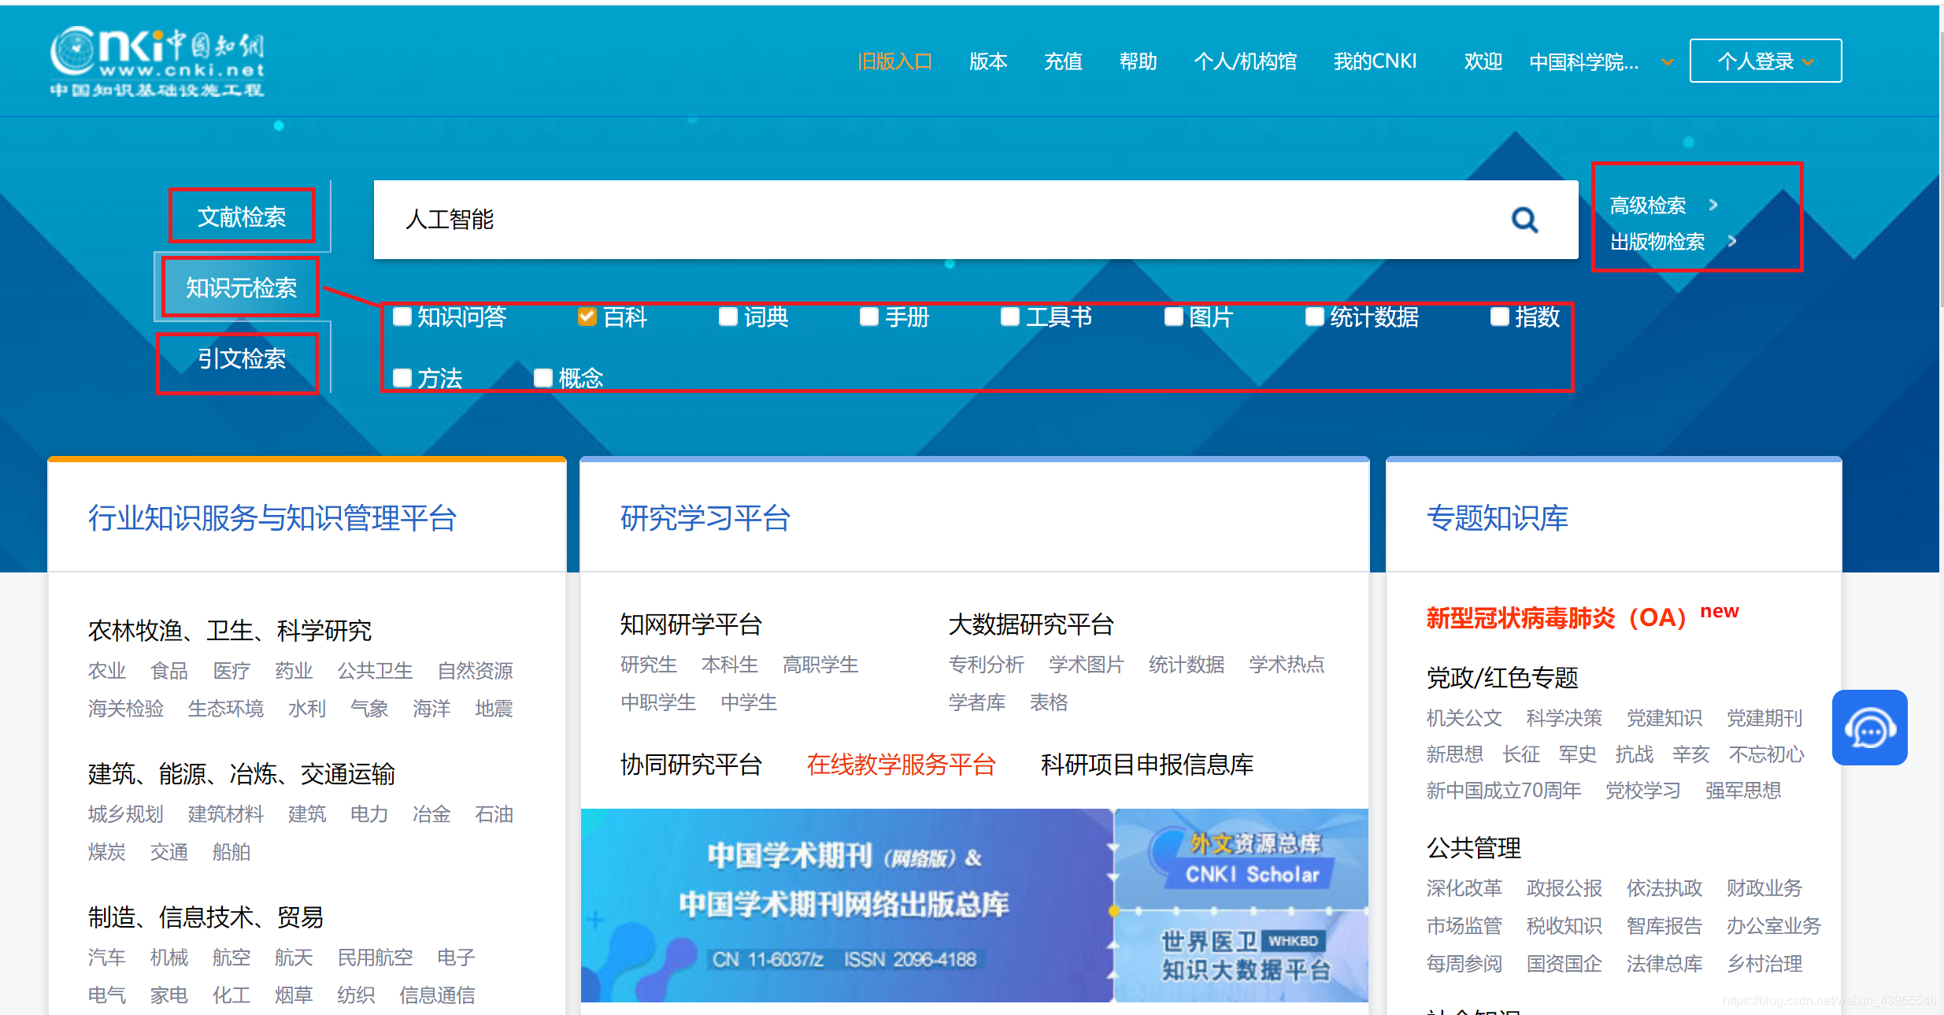Uncheck the 百科 checkbox
The image size is (1944, 1015).
(587, 317)
